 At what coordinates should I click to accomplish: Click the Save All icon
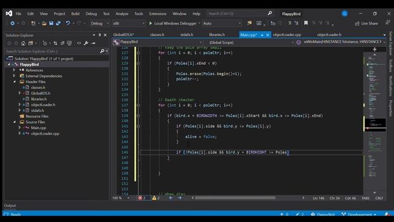(x=58, y=23)
